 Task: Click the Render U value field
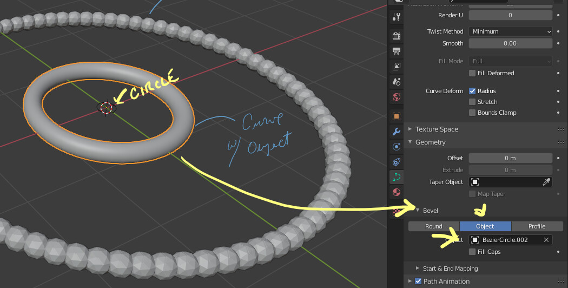[511, 15]
